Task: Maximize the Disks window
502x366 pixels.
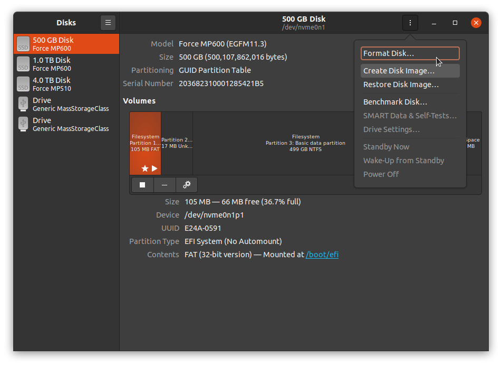Action: [455, 23]
